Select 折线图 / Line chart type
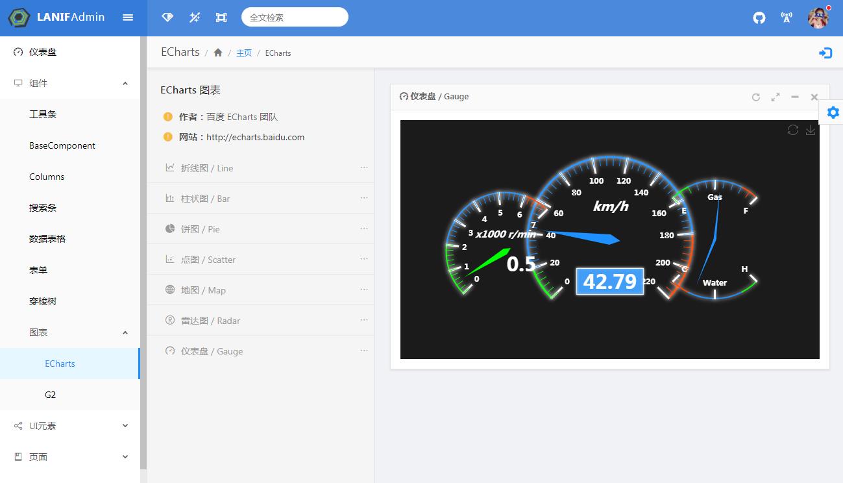 coord(260,167)
